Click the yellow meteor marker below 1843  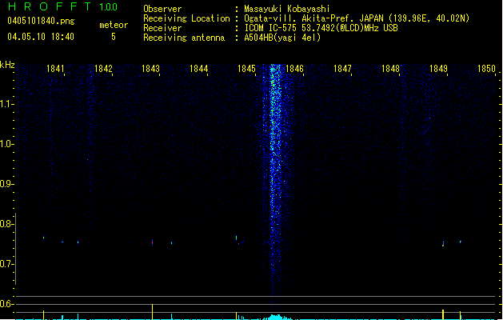pos(153,312)
